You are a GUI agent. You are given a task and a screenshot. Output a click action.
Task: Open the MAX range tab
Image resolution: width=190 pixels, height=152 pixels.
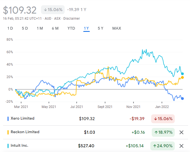(117, 28)
